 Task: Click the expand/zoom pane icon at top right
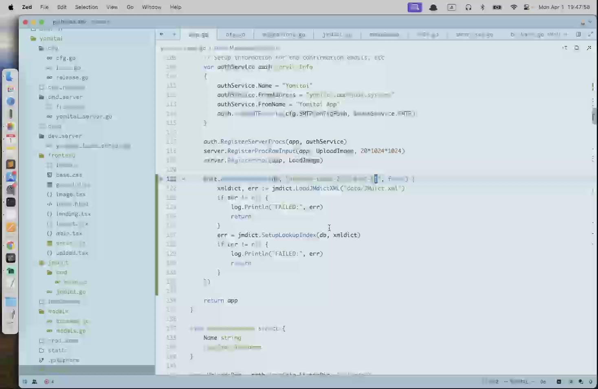click(590, 35)
